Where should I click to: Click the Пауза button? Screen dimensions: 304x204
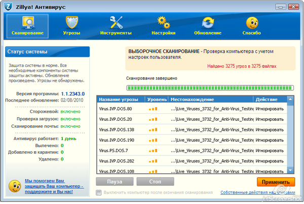point(115,182)
